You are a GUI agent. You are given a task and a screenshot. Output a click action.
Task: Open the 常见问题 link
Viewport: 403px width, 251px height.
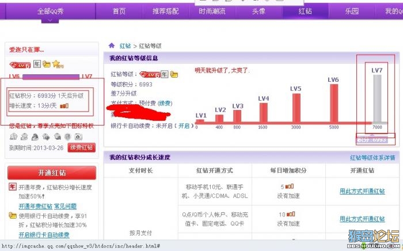(x=65, y=206)
